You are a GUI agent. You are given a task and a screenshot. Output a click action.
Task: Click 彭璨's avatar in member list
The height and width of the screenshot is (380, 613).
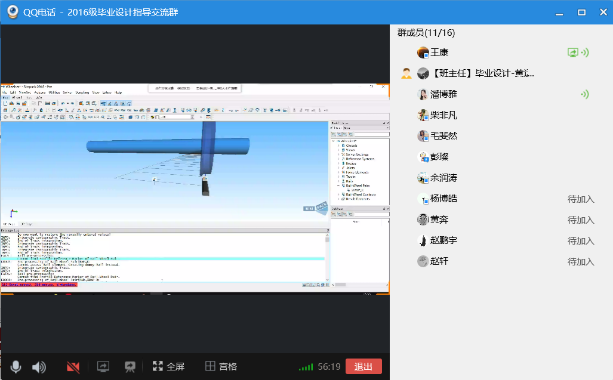(423, 157)
